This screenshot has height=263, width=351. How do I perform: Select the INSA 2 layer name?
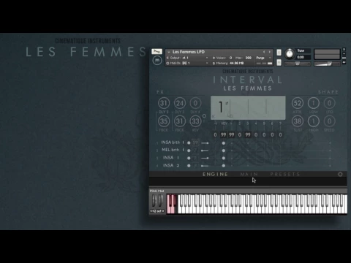pos(171,166)
